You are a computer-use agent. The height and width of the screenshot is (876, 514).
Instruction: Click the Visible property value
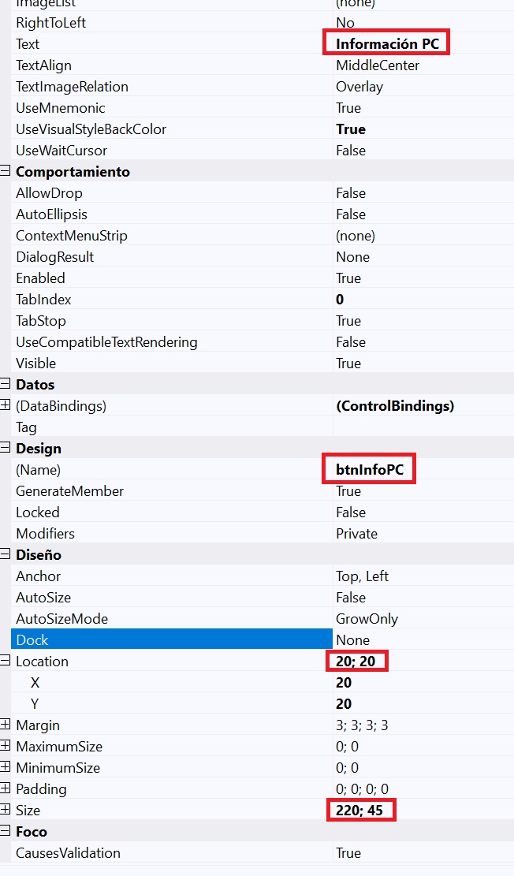tap(348, 363)
